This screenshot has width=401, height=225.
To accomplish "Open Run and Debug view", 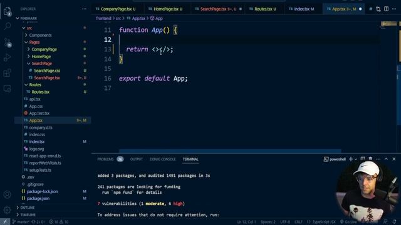I will coord(7,57).
